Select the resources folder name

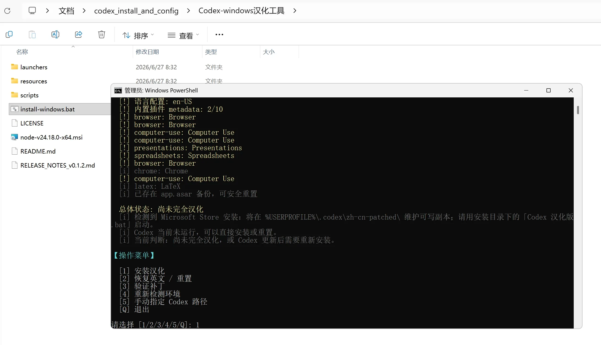[x=34, y=81]
